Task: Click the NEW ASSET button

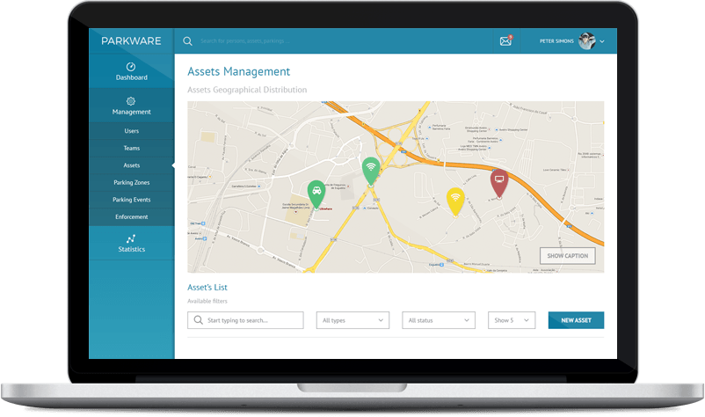Action: [x=576, y=320]
